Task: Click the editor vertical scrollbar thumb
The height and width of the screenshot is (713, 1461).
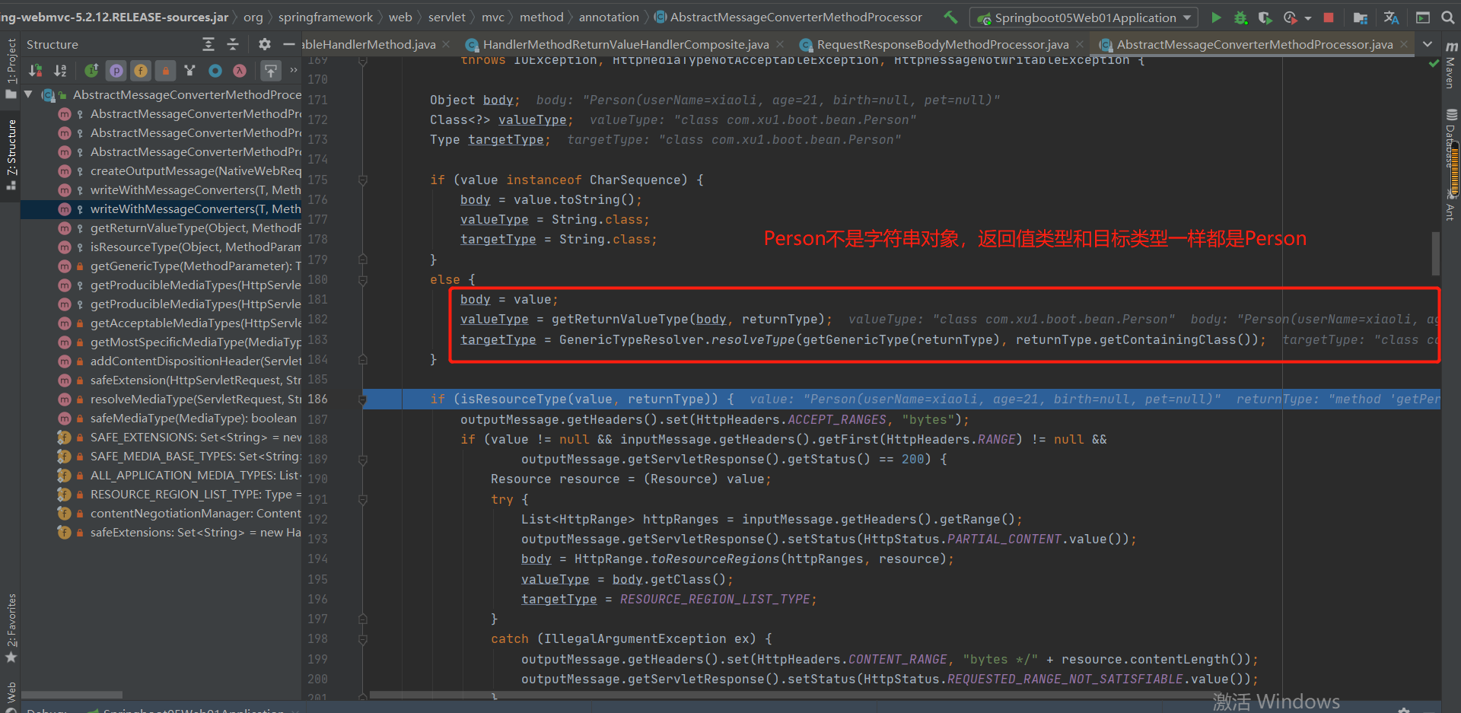Action: 1435,253
